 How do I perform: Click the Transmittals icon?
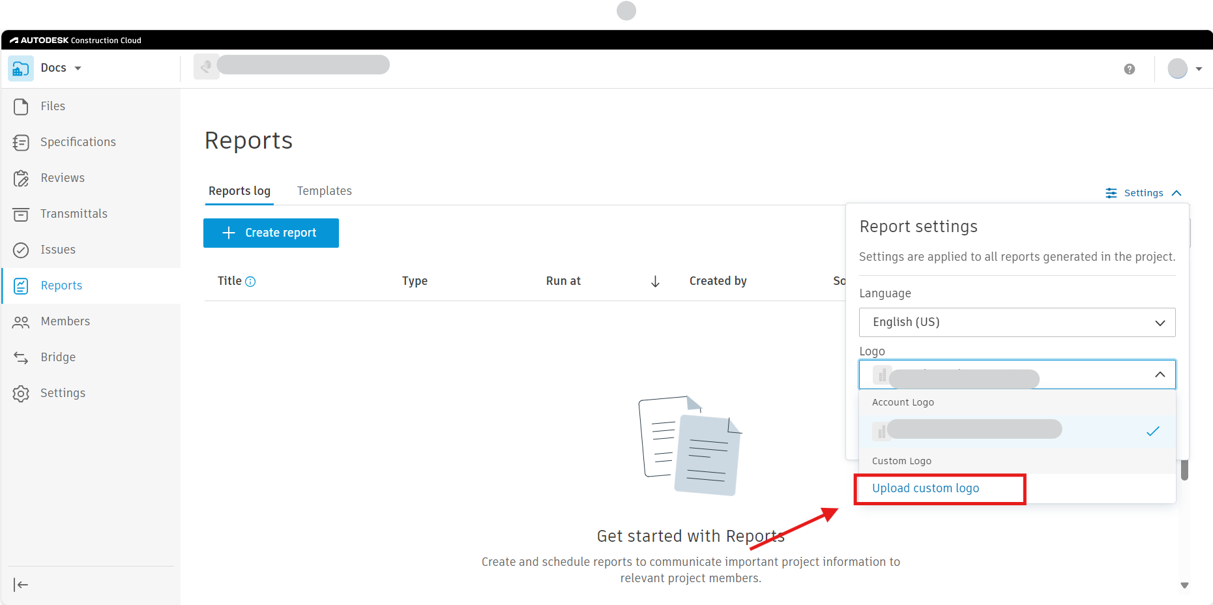(20, 213)
